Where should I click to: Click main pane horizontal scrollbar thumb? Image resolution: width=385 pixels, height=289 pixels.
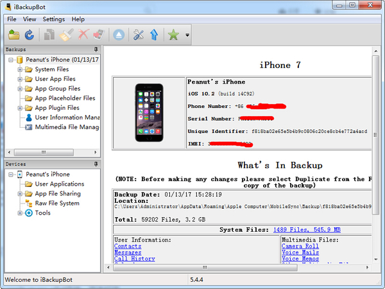click(205, 267)
